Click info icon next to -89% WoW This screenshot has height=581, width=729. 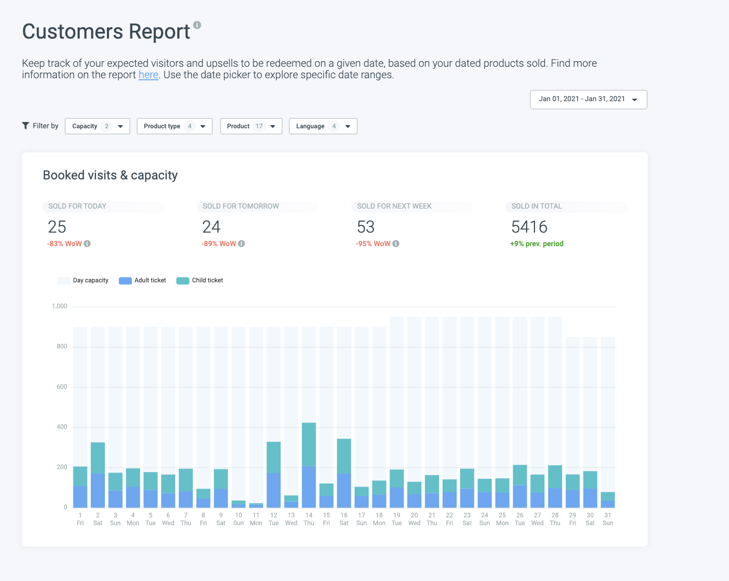tap(241, 244)
